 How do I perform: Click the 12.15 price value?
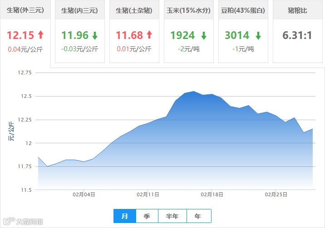[20, 35]
